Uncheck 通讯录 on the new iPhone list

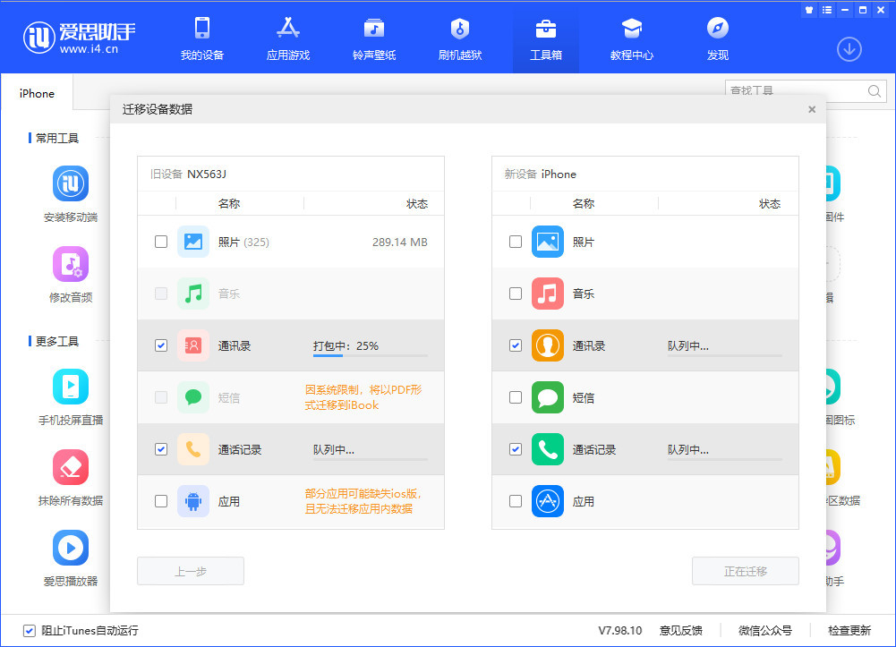pyautogui.click(x=516, y=345)
